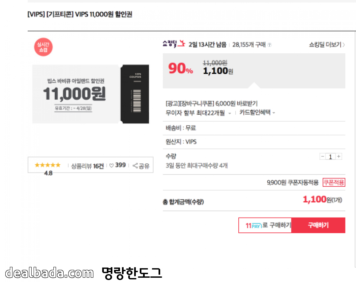Click the 실시간 쇼킹 red badge
Image resolution: width=356 pixels, height=282 pixels.
pyautogui.click(x=43, y=47)
